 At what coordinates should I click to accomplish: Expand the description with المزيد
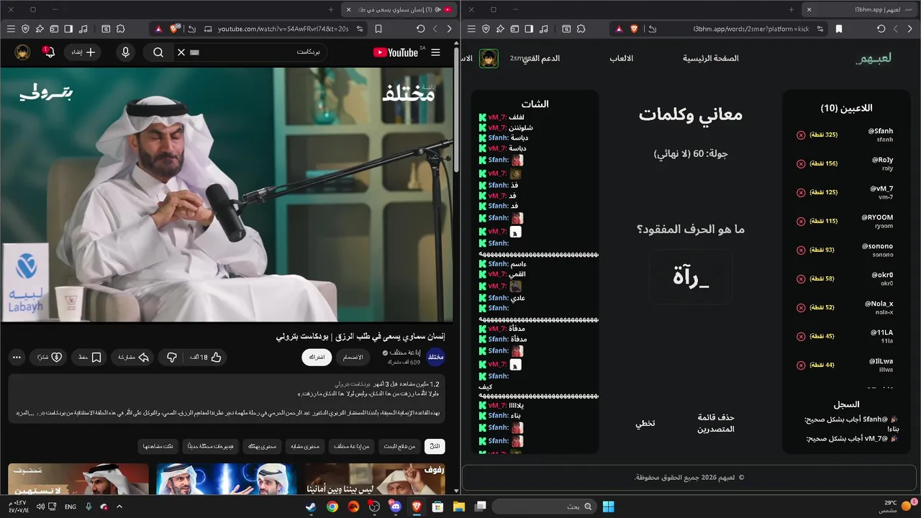tap(23, 413)
